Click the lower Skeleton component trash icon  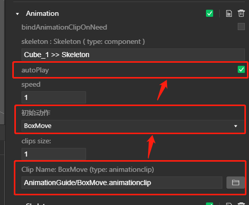(241, 204)
